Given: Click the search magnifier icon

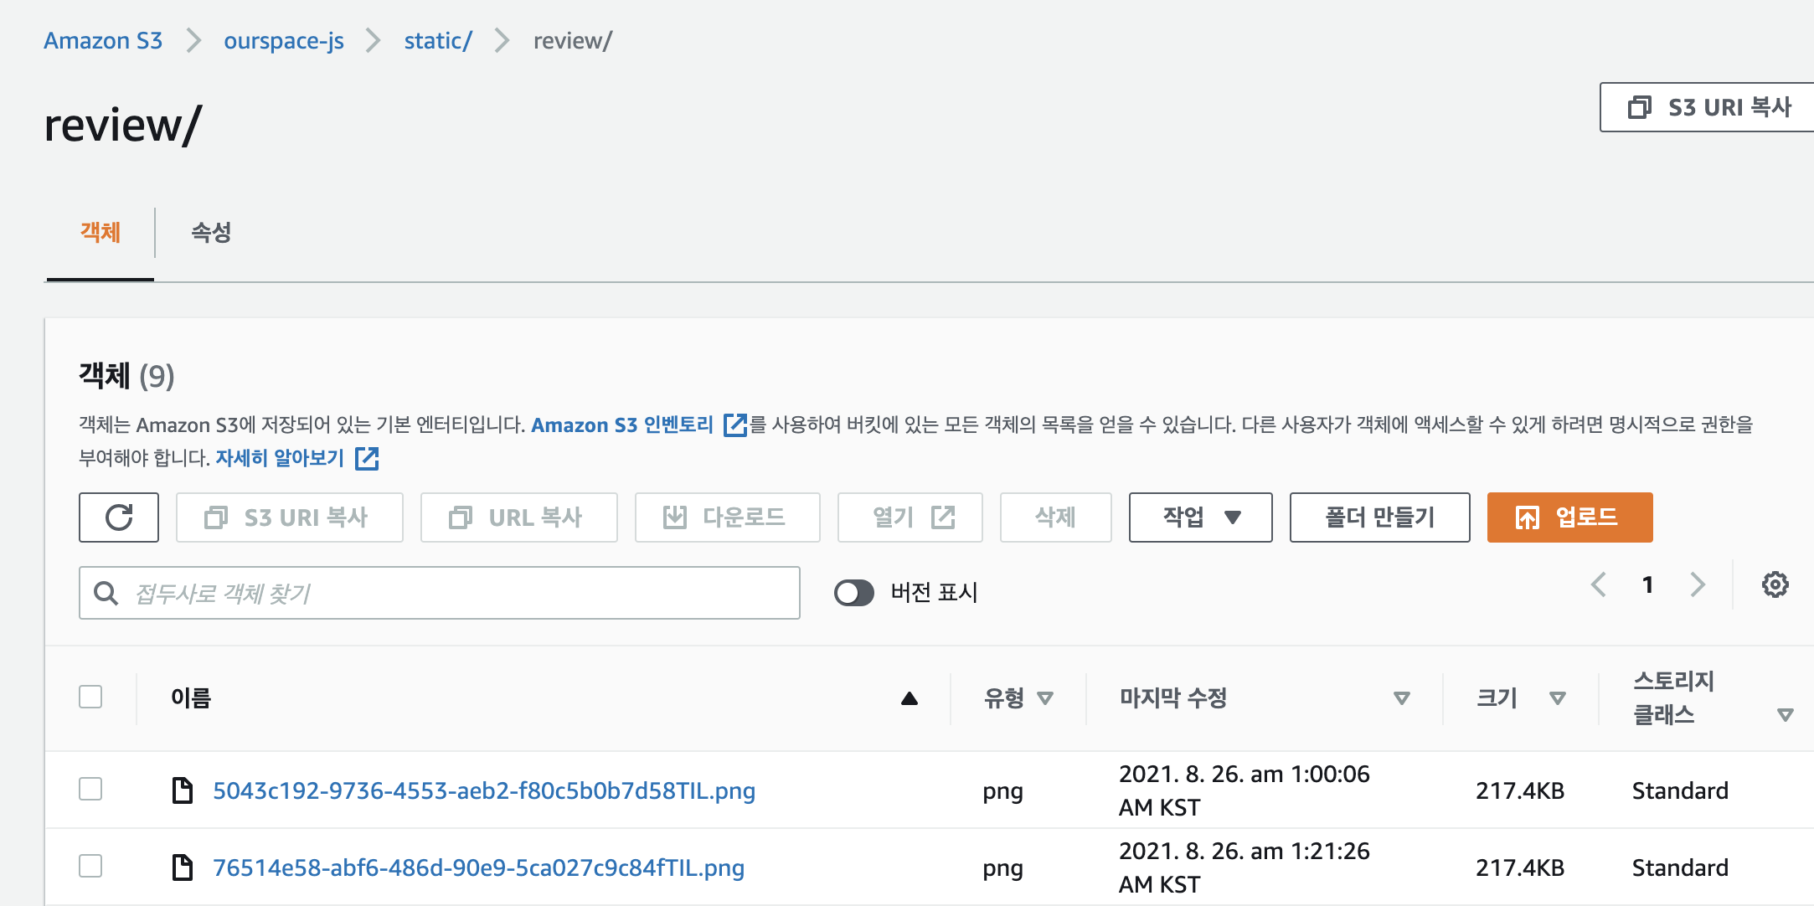Looking at the screenshot, I should click(106, 593).
